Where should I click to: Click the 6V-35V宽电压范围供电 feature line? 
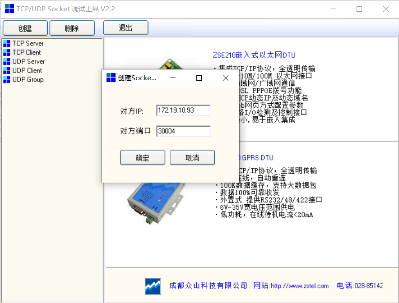pyautogui.click(x=255, y=207)
